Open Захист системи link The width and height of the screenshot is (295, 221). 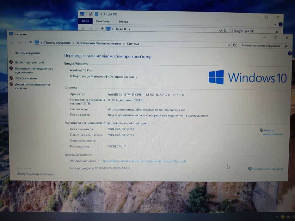(26, 78)
